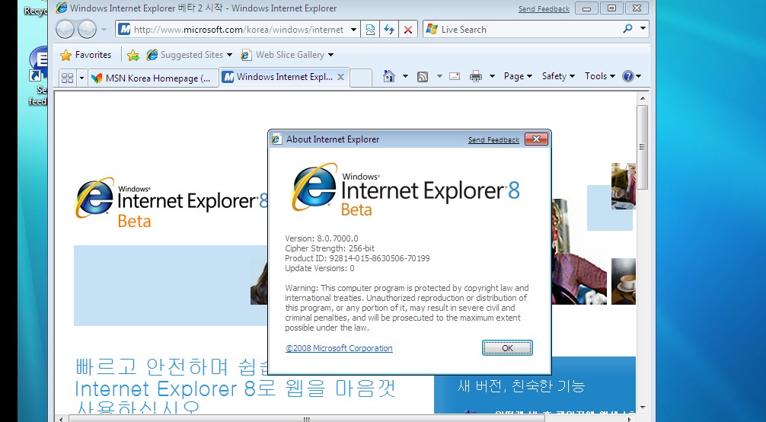Click Internet Explorer logo in About dialog
766x422 pixels.
click(405, 190)
